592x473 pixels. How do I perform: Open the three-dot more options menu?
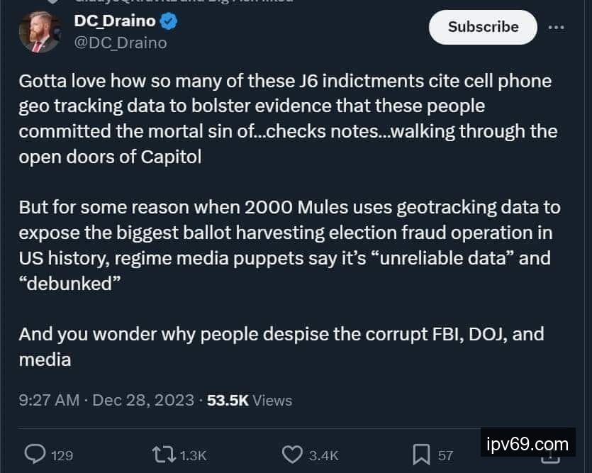coord(557,28)
